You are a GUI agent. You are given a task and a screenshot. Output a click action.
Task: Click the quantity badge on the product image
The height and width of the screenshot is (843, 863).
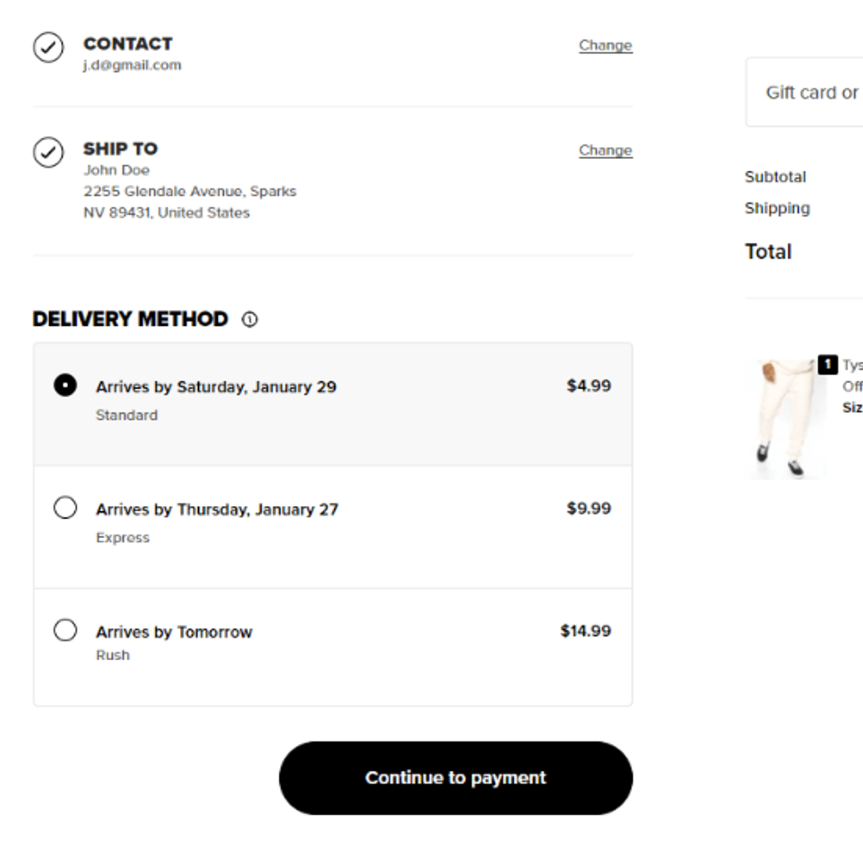coord(827,364)
